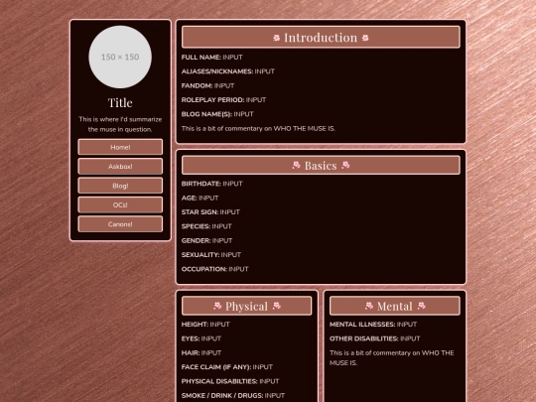536x402 pixels.
Task: Click the FANDOM: INPUT line
Action: click(x=207, y=85)
